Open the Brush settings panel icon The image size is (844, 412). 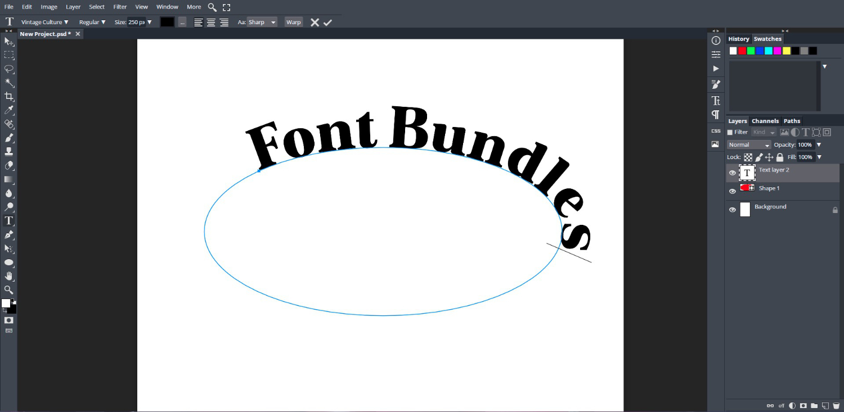[716, 84]
